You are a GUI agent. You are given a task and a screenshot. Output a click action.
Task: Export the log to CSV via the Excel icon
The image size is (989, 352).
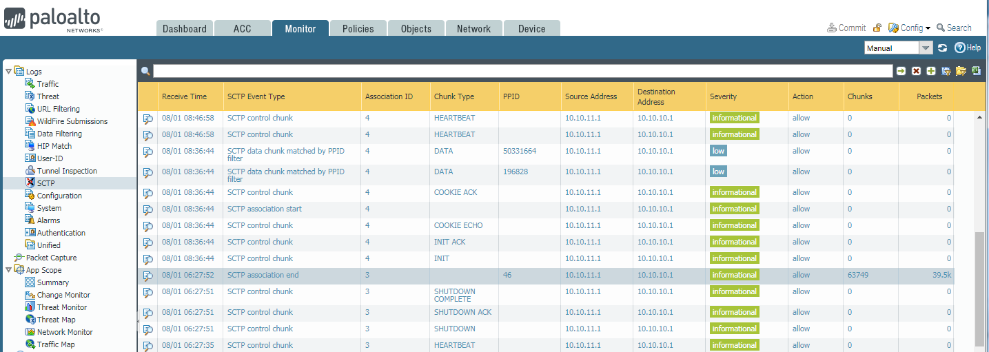976,71
